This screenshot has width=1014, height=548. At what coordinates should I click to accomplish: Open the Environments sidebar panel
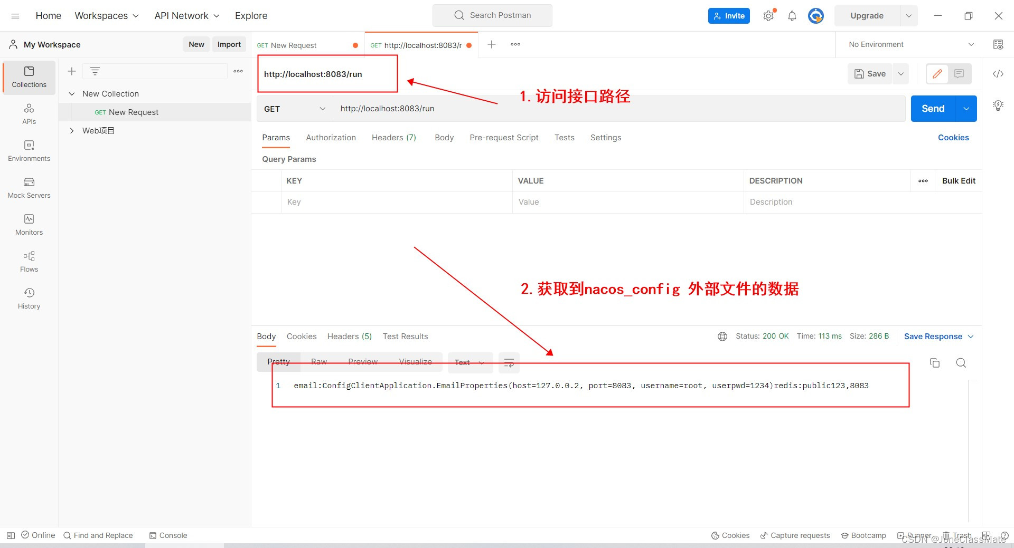[x=29, y=151]
